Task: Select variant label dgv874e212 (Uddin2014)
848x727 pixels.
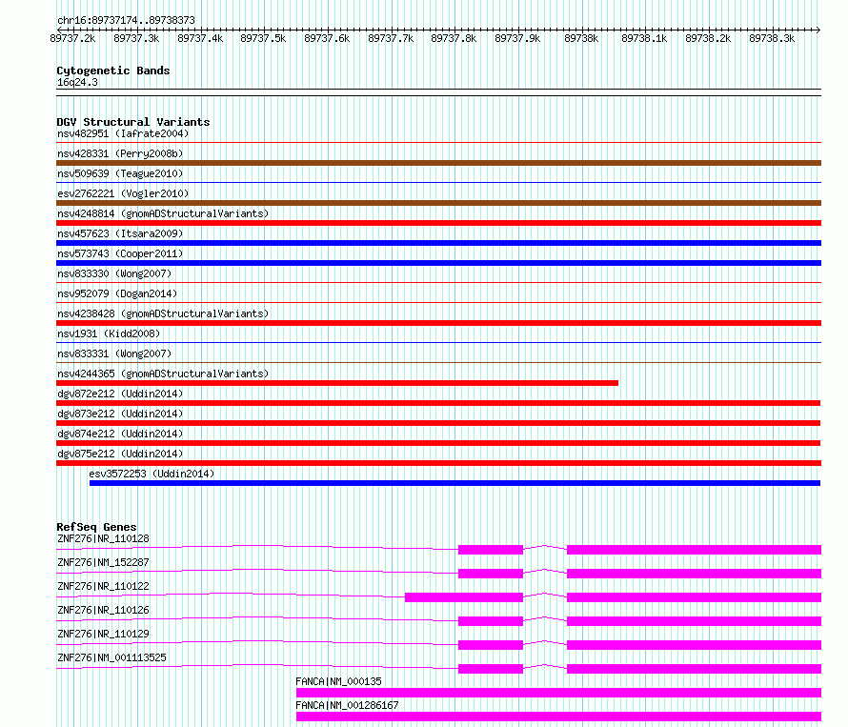Action: tap(120, 434)
